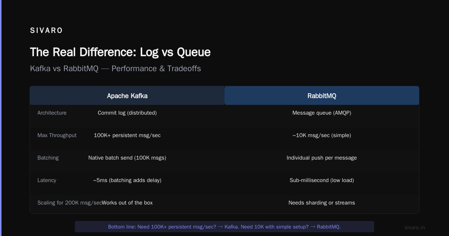Click the '100K+ persistent msg/sec' cell

[127, 135]
